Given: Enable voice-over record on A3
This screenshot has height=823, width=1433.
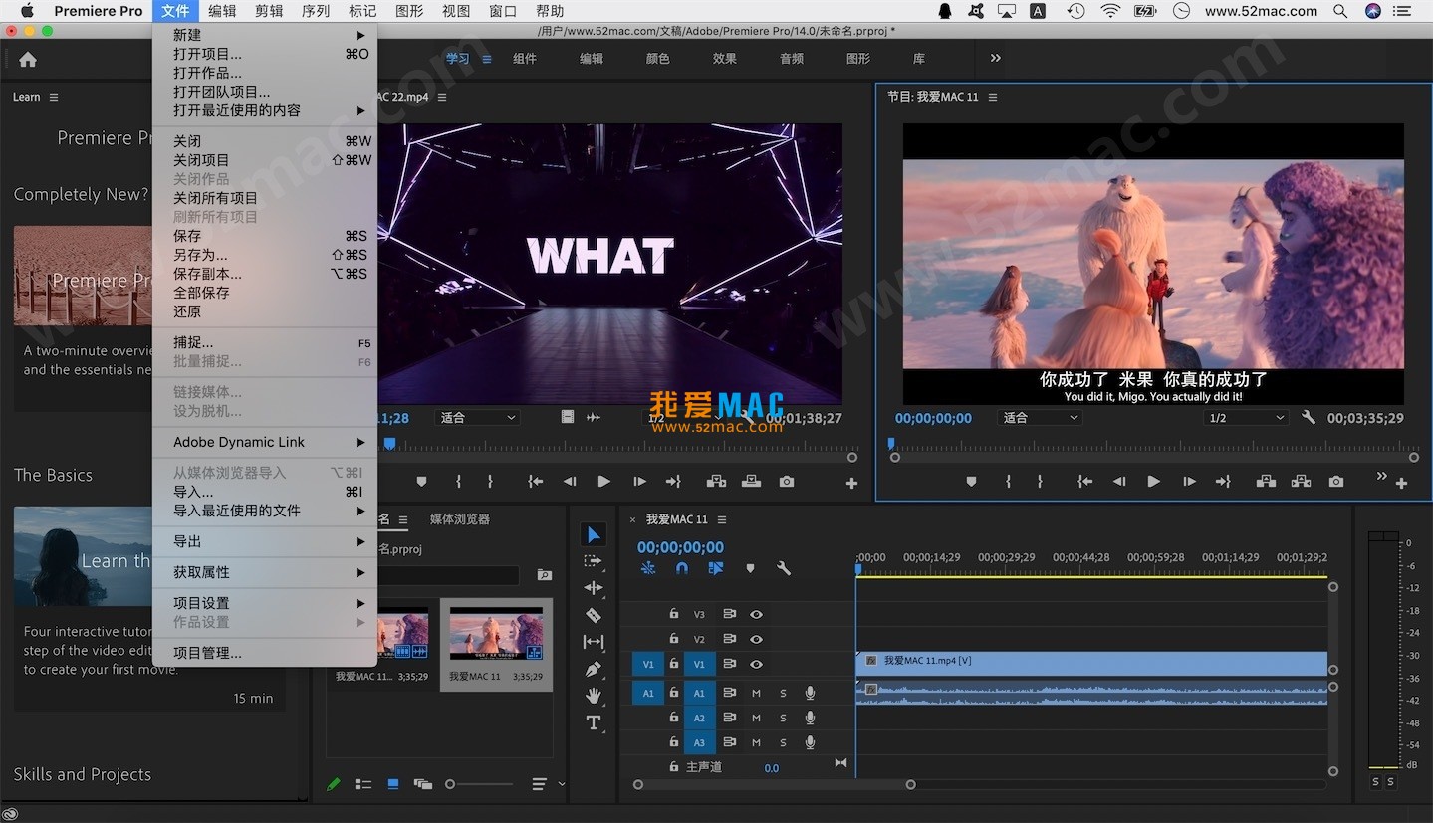Looking at the screenshot, I should click(x=810, y=742).
